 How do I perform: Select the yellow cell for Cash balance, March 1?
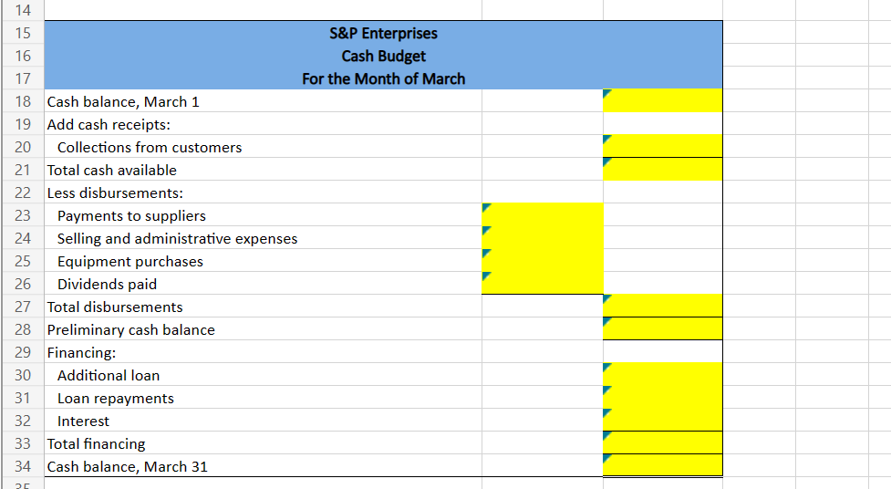point(663,100)
